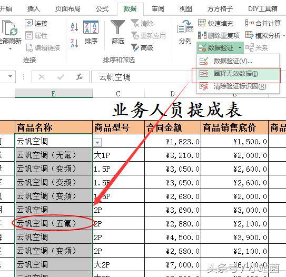This screenshot has width=286, height=277.
Task: Expand the Data Validation dropdown arrow
Action: [x=240, y=48]
